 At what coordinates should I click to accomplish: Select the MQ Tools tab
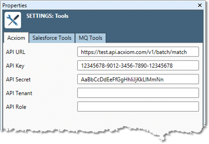coord(90,38)
